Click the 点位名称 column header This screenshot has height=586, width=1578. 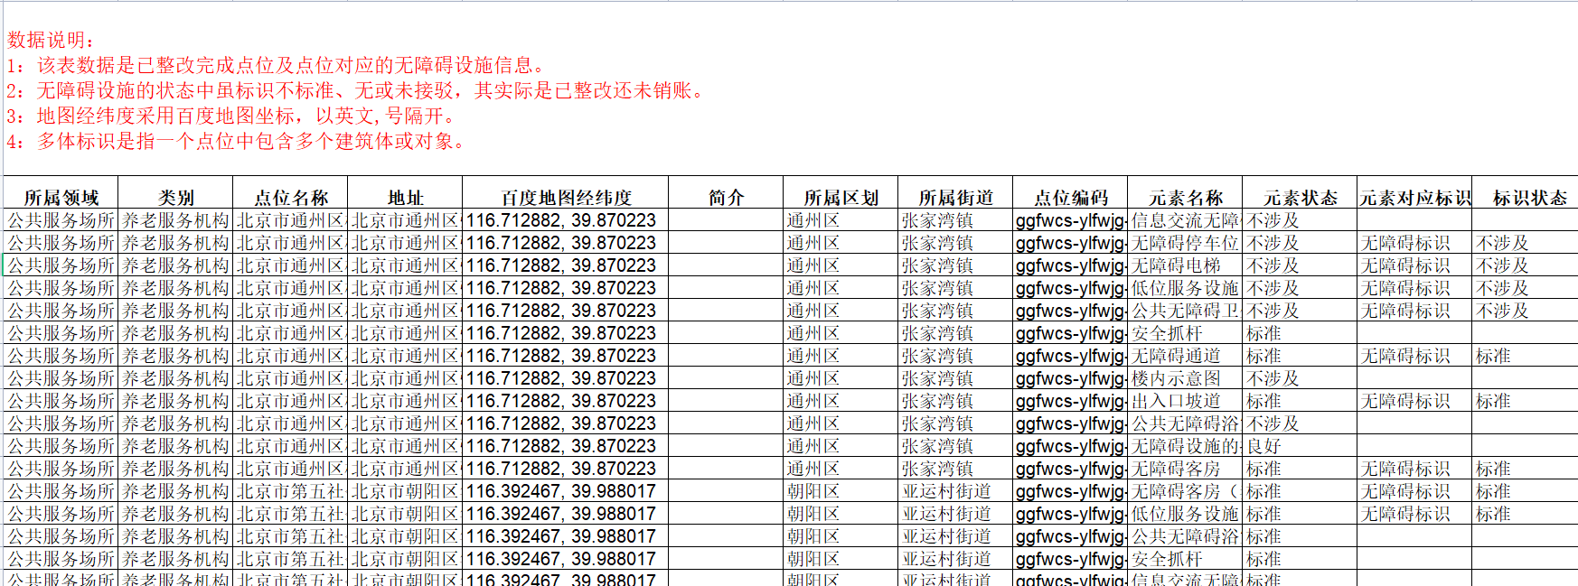point(290,197)
